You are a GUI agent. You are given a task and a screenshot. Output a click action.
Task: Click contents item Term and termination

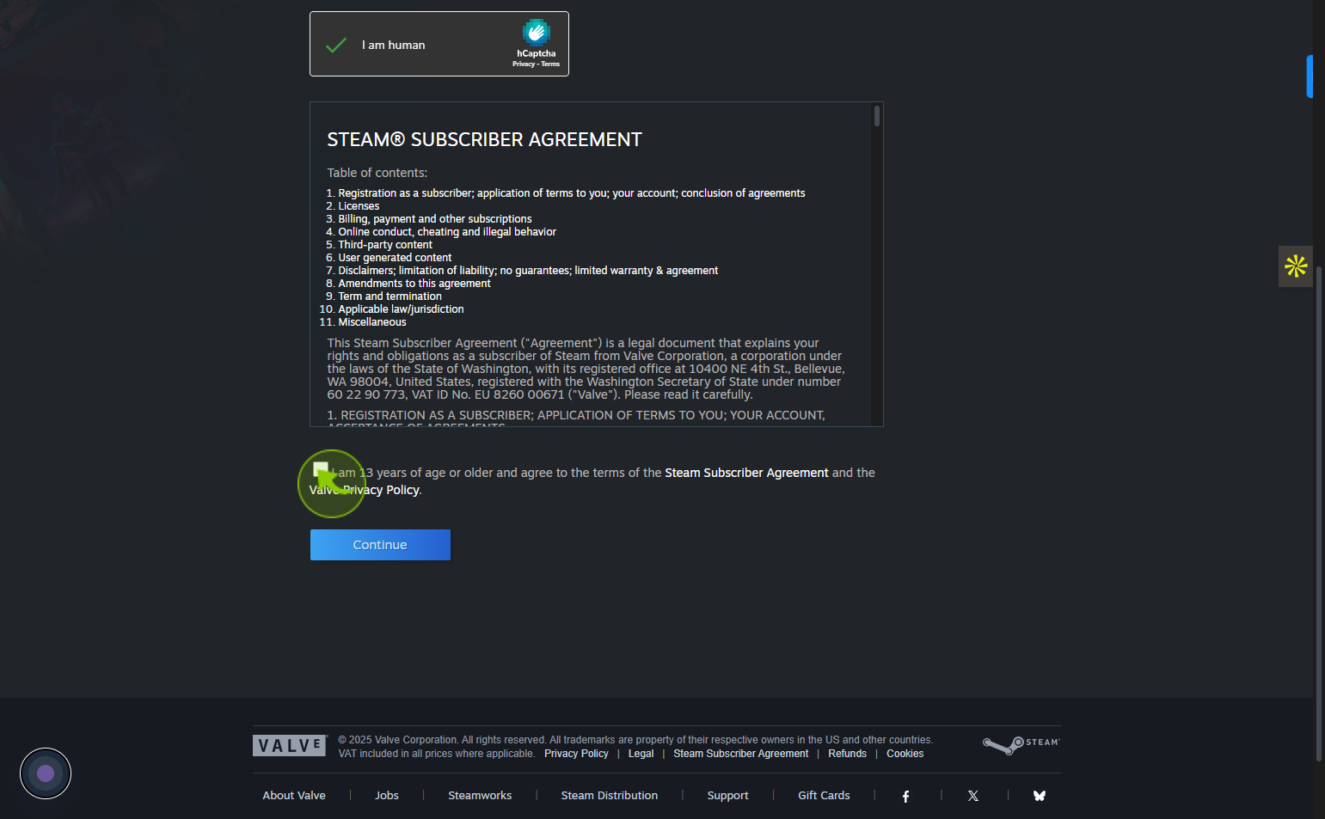390,296
